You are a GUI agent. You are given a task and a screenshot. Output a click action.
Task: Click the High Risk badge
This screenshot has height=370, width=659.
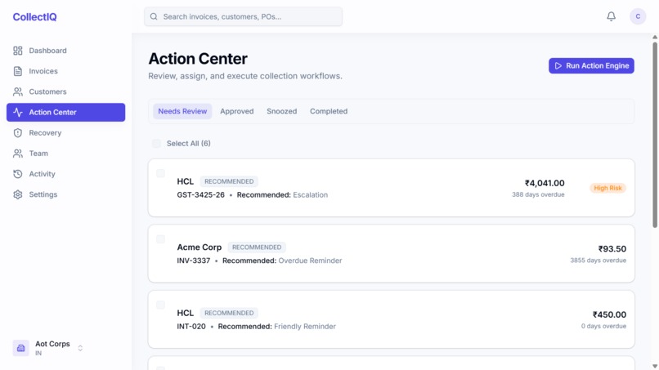click(x=607, y=188)
